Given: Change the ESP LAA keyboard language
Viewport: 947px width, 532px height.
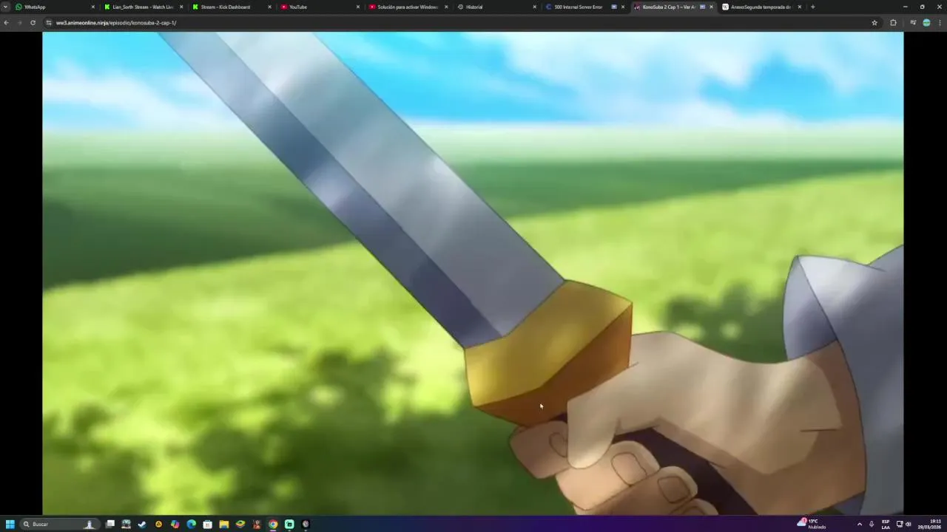Looking at the screenshot, I should [x=886, y=524].
